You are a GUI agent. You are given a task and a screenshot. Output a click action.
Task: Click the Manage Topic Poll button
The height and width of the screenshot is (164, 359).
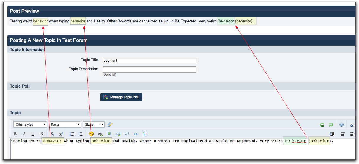(121, 97)
